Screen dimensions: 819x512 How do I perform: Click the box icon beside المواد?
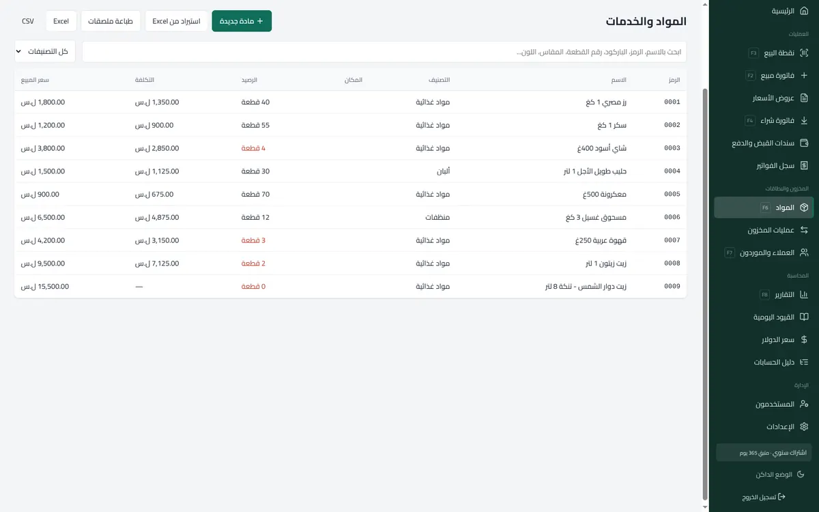(804, 207)
